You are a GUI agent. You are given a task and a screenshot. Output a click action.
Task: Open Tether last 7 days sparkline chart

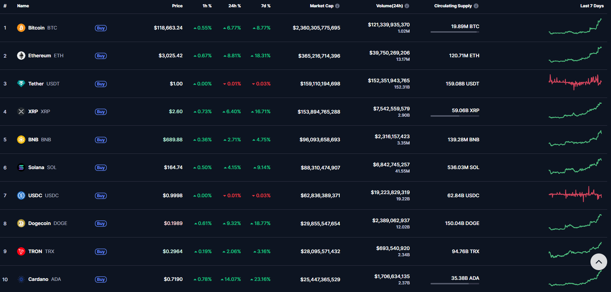pos(575,82)
